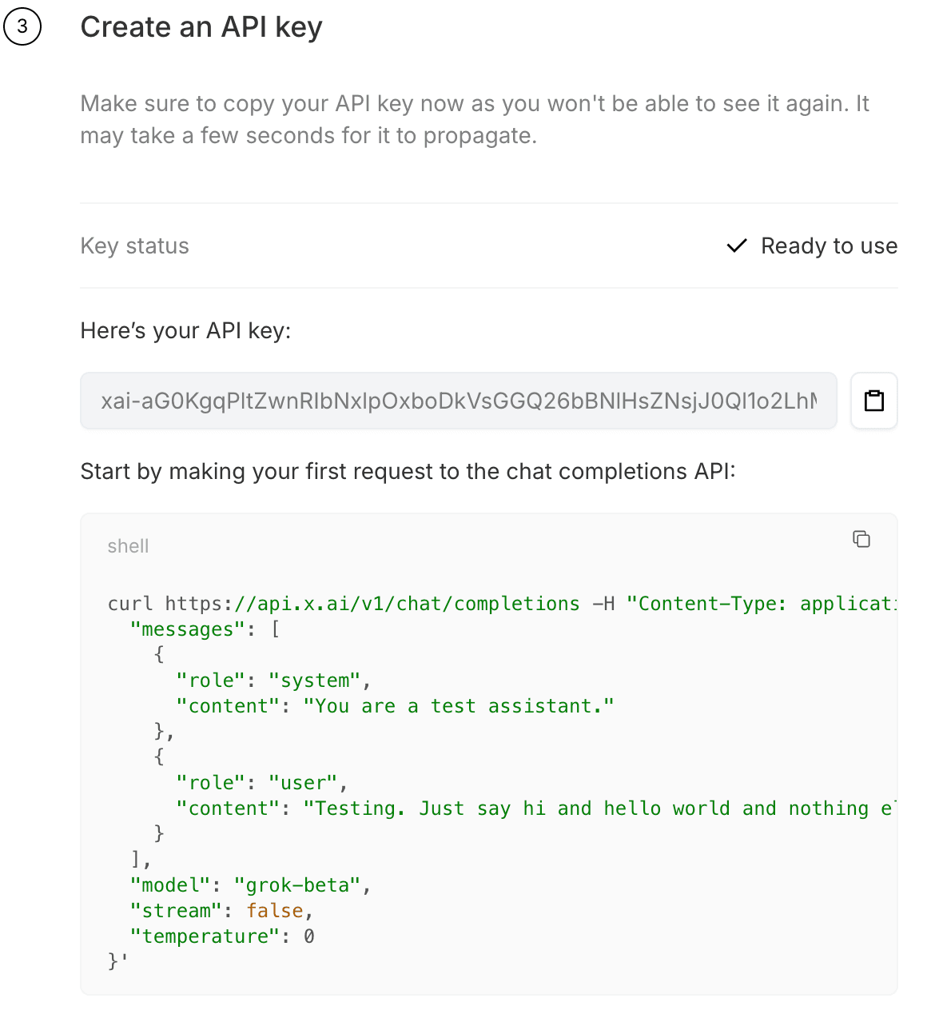Click the Here's your API key label

(x=185, y=330)
